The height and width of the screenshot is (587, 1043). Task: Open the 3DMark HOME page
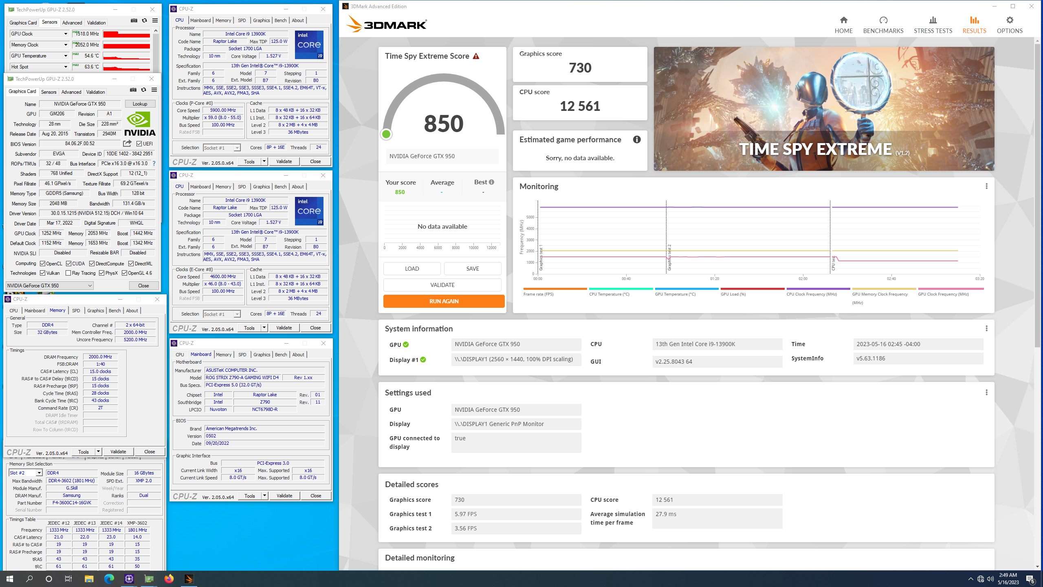(x=843, y=25)
